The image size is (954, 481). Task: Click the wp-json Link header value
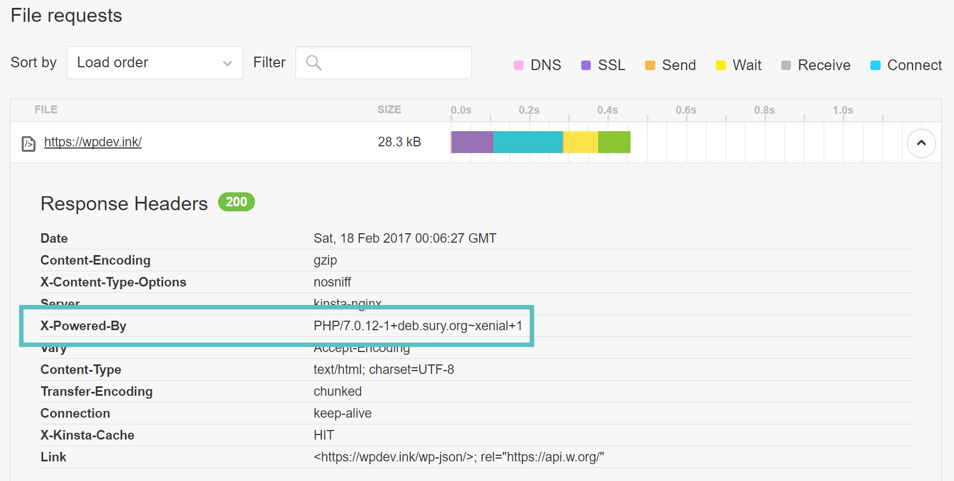(459, 457)
